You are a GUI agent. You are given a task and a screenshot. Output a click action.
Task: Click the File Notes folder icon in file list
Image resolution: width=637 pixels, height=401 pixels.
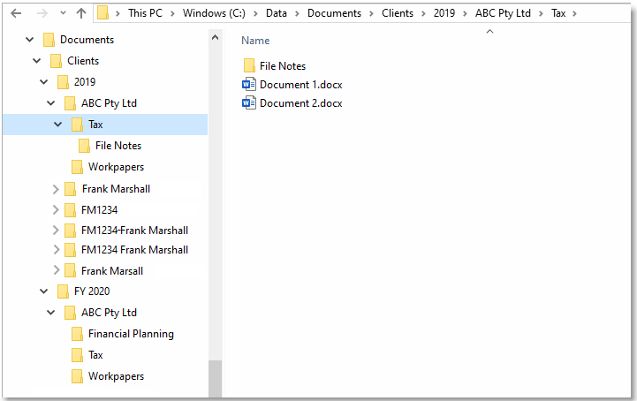249,65
